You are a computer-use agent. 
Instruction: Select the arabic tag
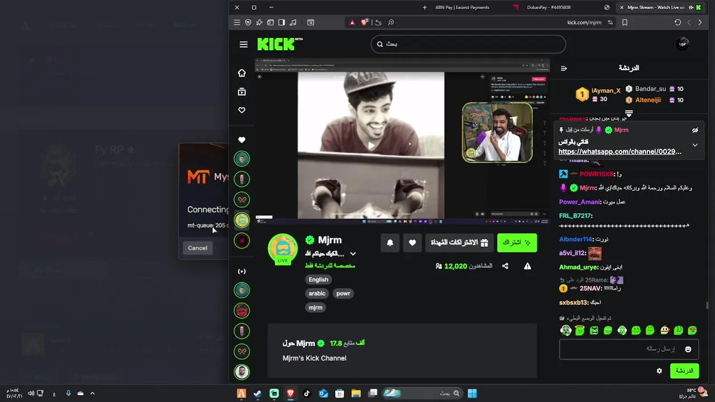pos(317,294)
